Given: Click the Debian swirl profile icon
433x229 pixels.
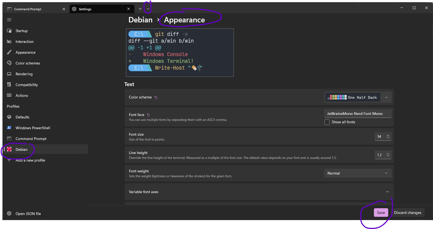Looking at the screenshot, I should [9, 149].
